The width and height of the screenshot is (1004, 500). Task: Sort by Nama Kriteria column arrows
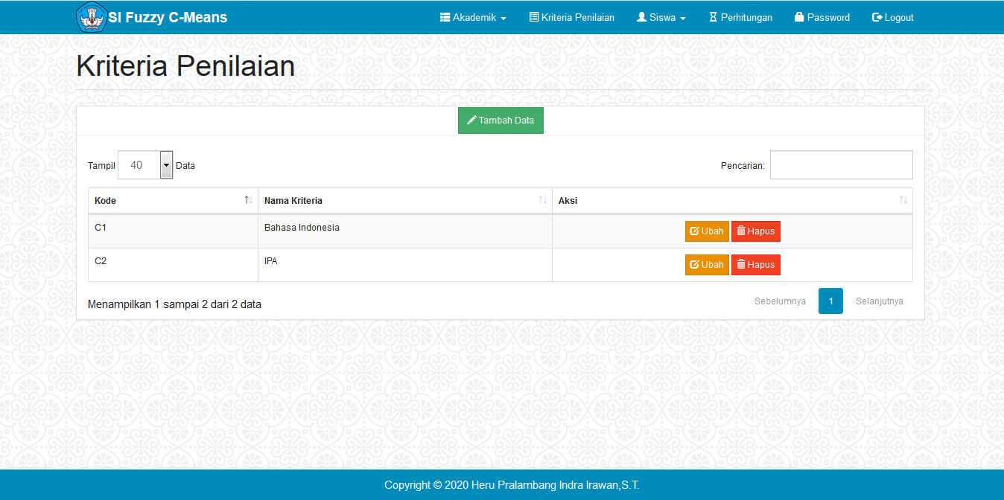[x=542, y=200]
